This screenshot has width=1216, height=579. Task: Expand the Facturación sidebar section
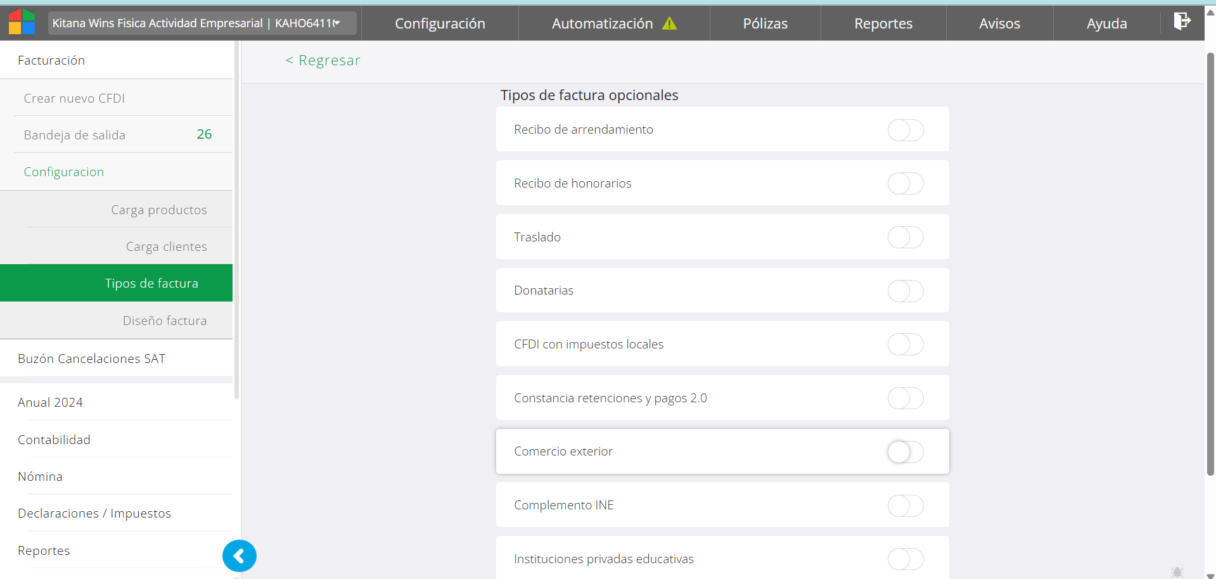click(x=51, y=60)
